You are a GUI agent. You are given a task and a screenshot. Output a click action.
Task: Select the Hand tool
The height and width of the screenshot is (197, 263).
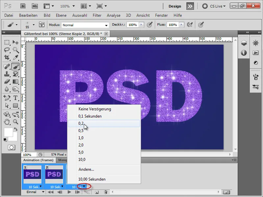coord(7,122)
